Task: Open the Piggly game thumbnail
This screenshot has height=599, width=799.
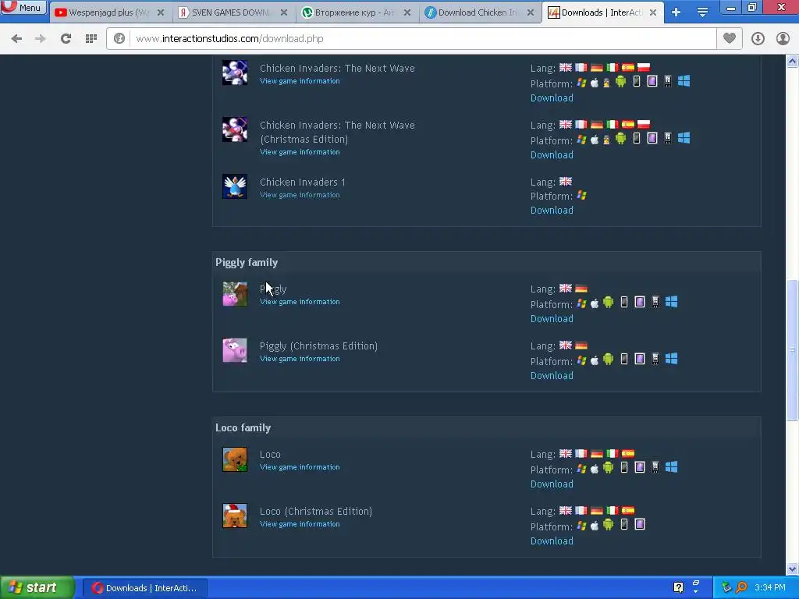Action: (235, 294)
